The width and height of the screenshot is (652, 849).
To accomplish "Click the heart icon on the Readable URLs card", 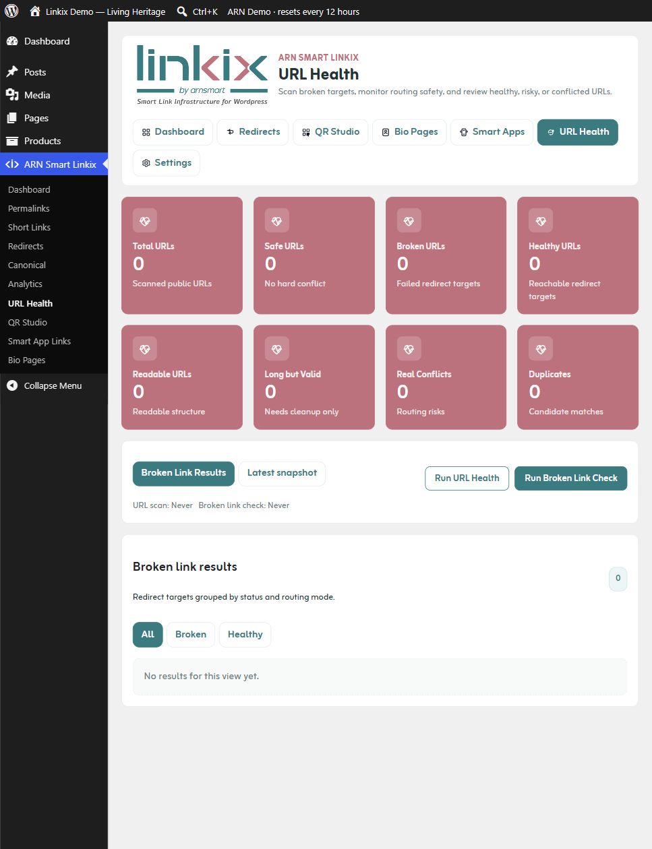I will 145,349.
